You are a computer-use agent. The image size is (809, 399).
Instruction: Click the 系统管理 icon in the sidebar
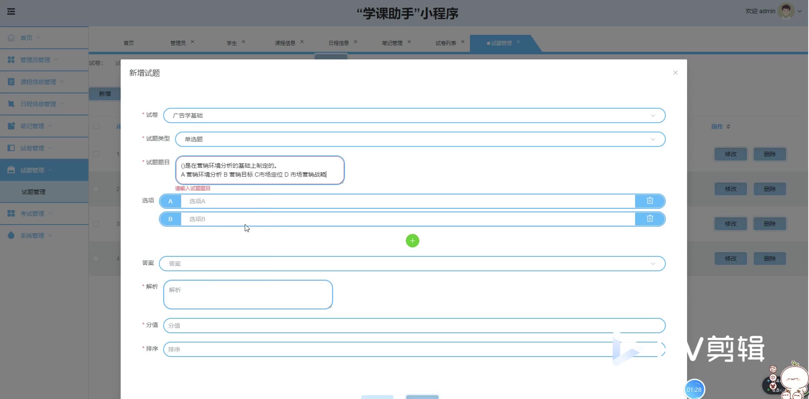point(11,236)
